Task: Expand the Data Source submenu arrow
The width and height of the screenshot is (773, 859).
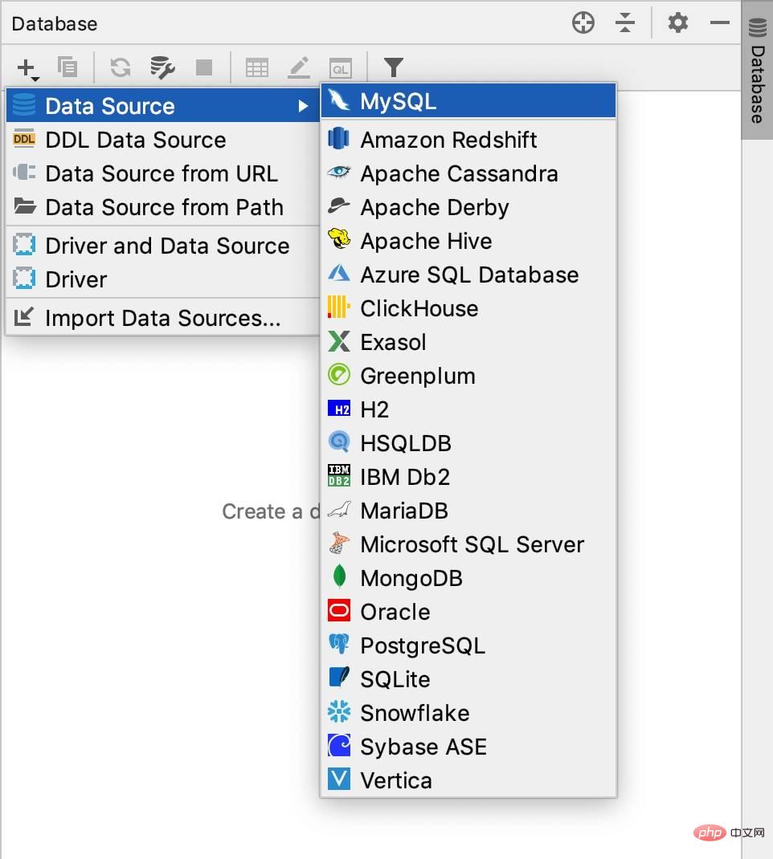Action: [303, 106]
